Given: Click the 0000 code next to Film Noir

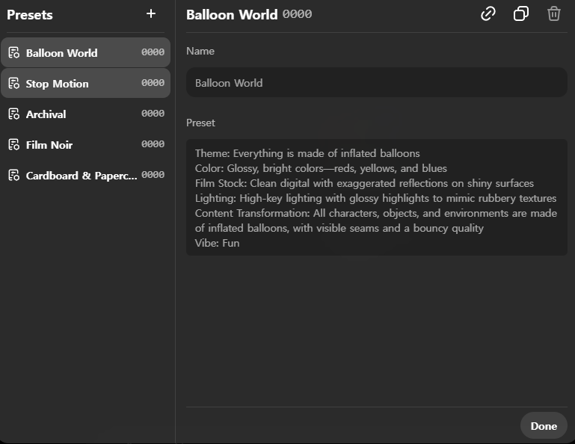Looking at the screenshot, I should point(153,144).
